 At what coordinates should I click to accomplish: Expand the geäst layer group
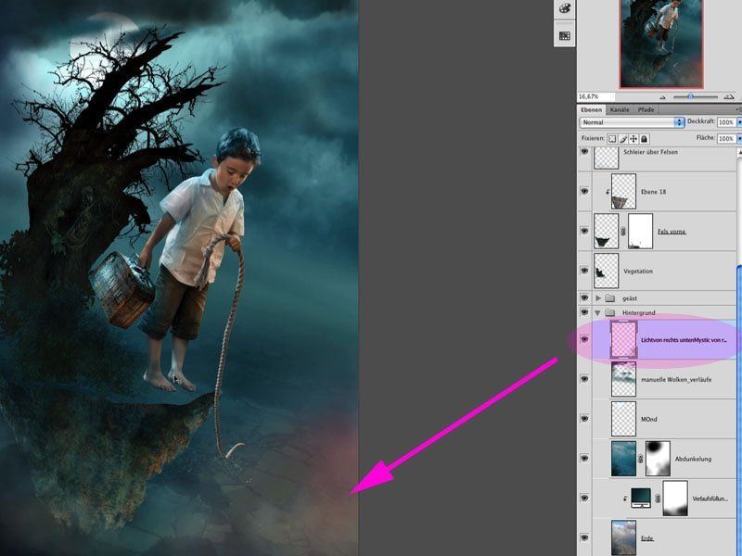point(597,298)
